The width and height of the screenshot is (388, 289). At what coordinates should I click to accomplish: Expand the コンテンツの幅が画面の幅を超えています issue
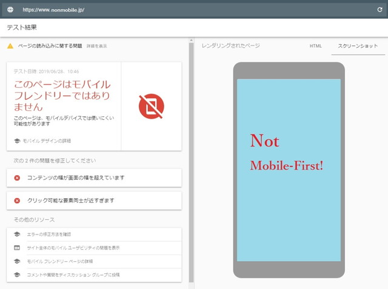pyautogui.click(x=94, y=178)
